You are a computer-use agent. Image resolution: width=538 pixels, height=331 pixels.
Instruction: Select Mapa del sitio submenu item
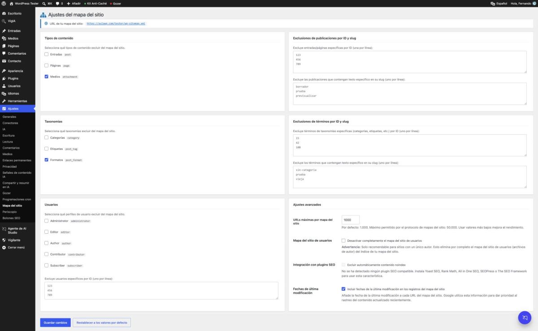pos(12,206)
